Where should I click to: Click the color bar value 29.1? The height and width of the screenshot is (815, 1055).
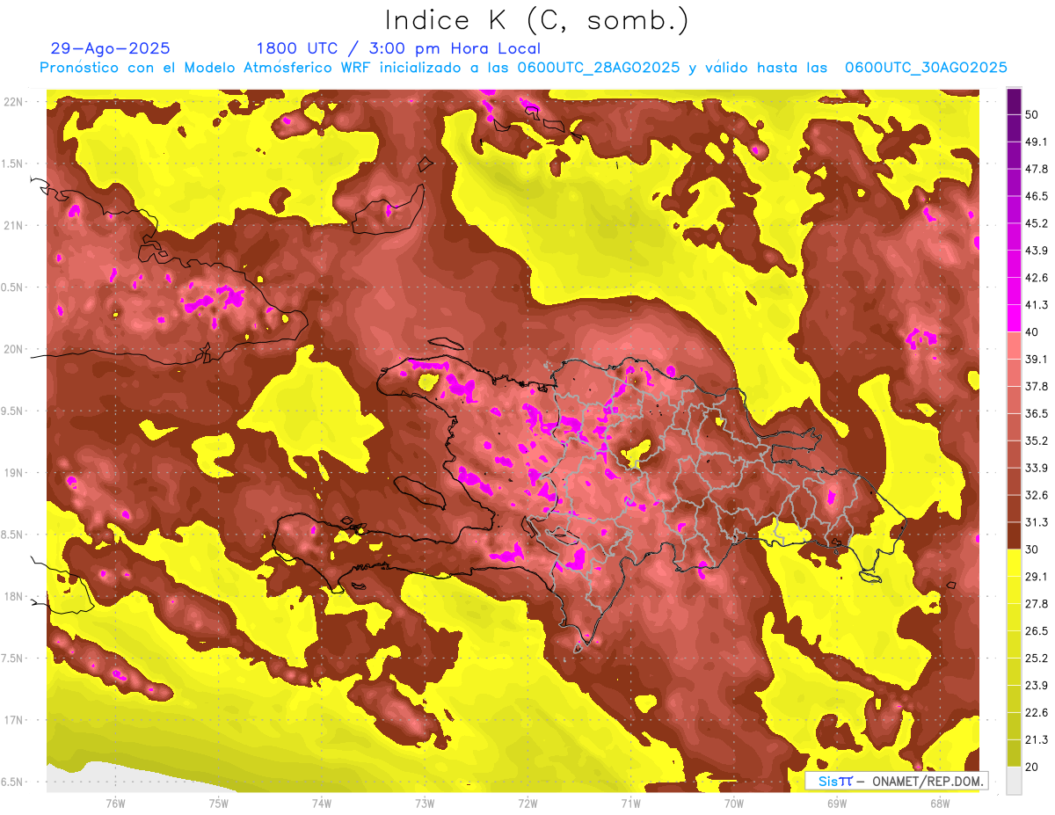[1037, 576]
